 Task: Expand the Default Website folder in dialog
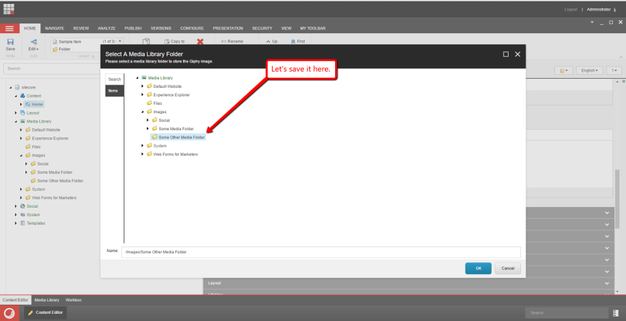[x=143, y=86]
